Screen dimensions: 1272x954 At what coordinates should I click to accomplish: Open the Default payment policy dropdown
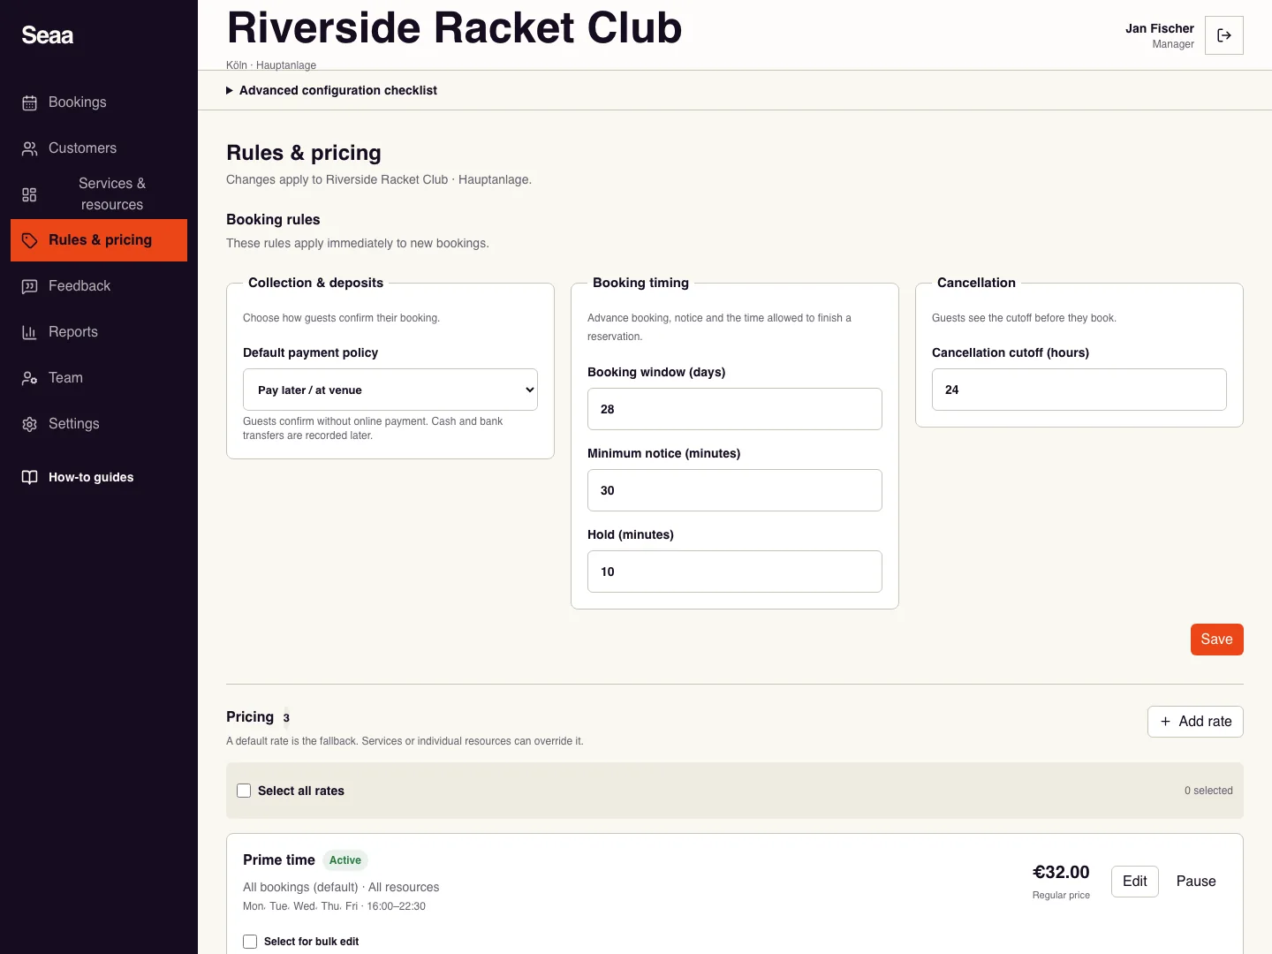[390, 390]
